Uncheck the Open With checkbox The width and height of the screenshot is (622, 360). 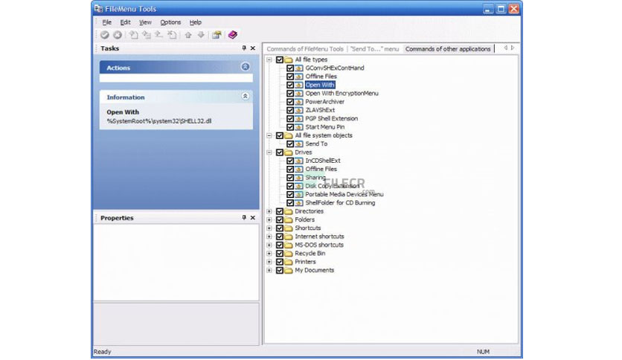(x=290, y=85)
